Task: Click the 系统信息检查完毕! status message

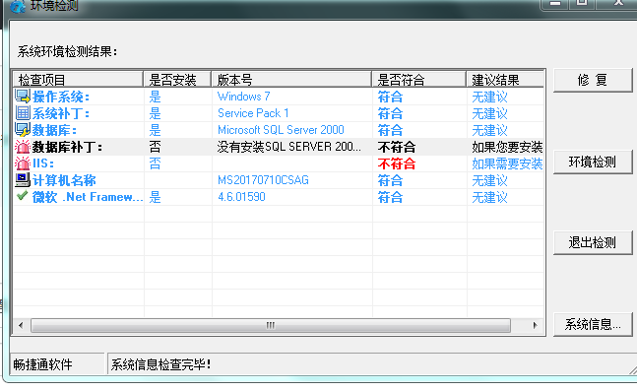Action: 160,364
